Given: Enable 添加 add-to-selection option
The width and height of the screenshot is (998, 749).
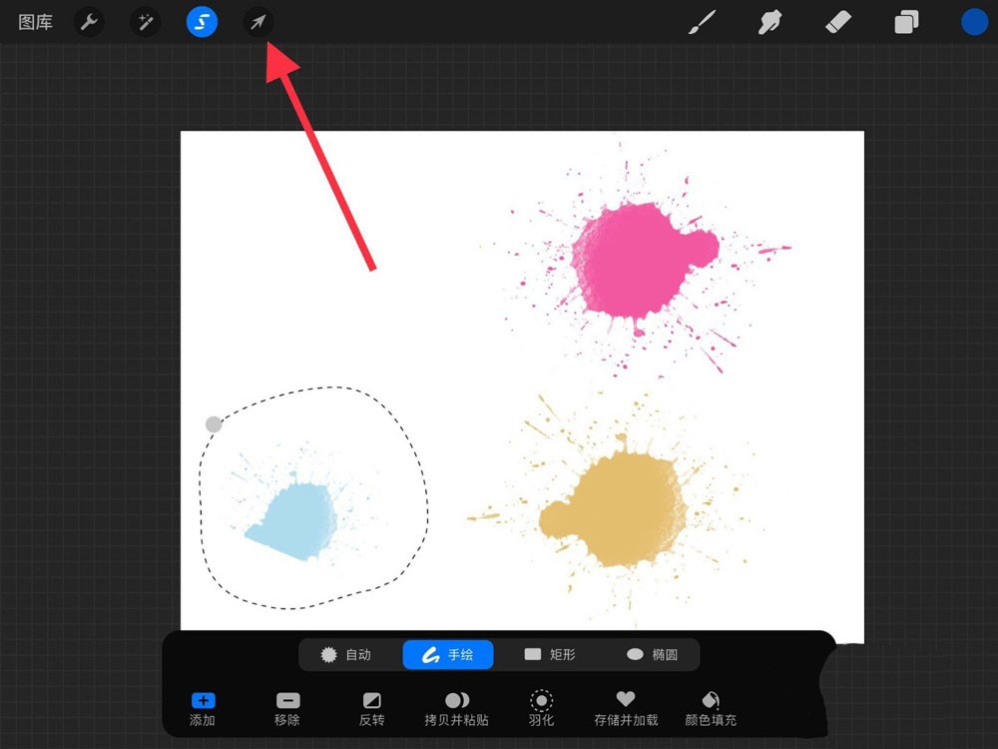Looking at the screenshot, I should (203, 709).
